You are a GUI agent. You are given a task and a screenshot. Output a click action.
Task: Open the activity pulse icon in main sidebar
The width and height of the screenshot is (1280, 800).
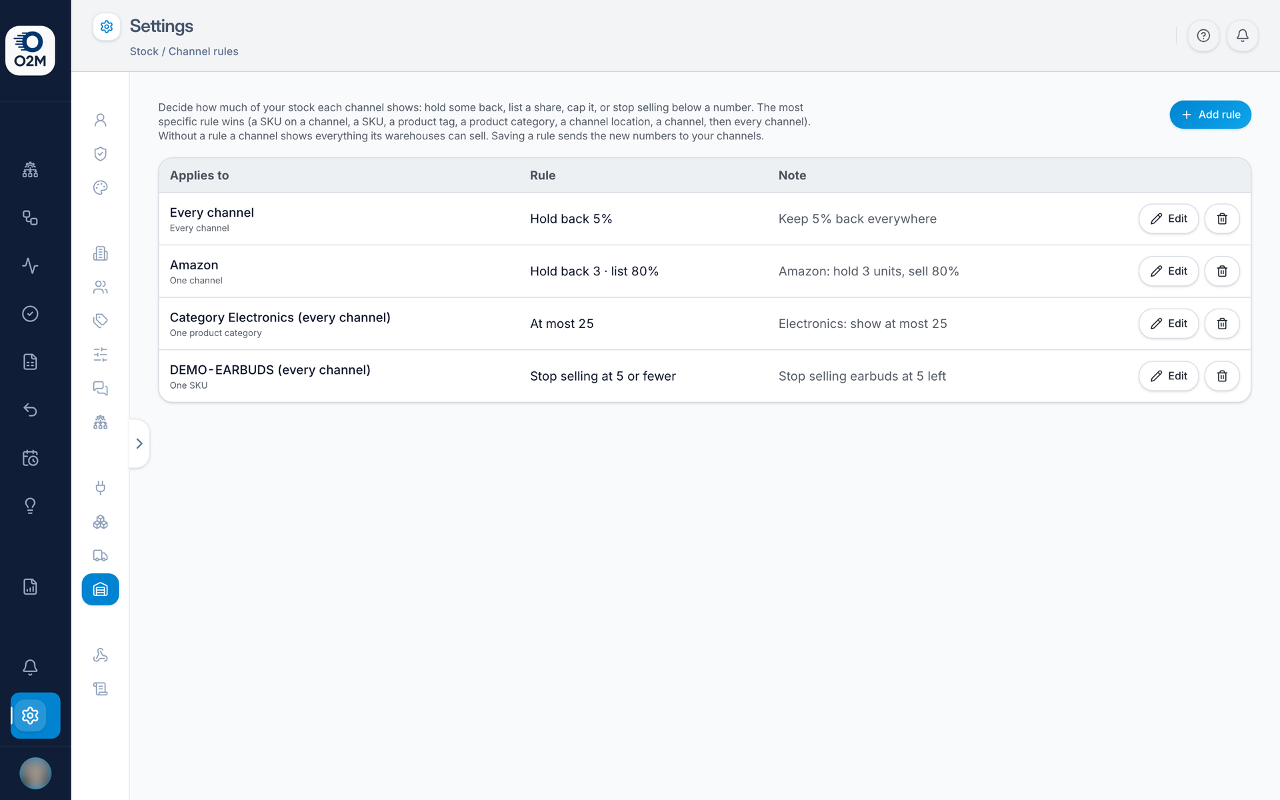pos(30,266)
